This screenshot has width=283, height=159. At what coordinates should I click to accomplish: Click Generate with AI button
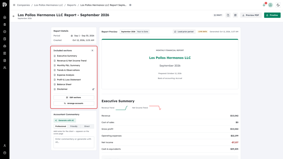tap(65, 120)
